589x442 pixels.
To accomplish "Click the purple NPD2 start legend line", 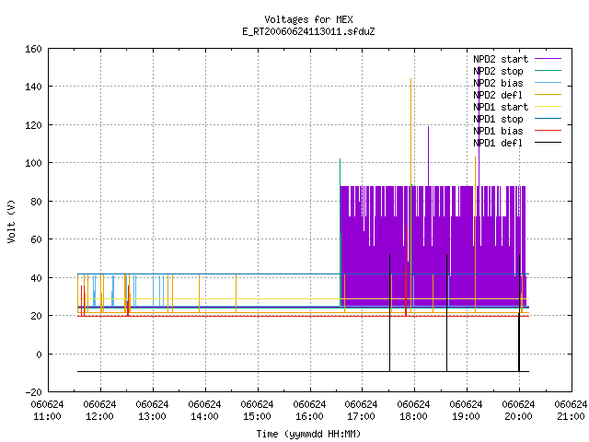I will [x=549, y=59].
